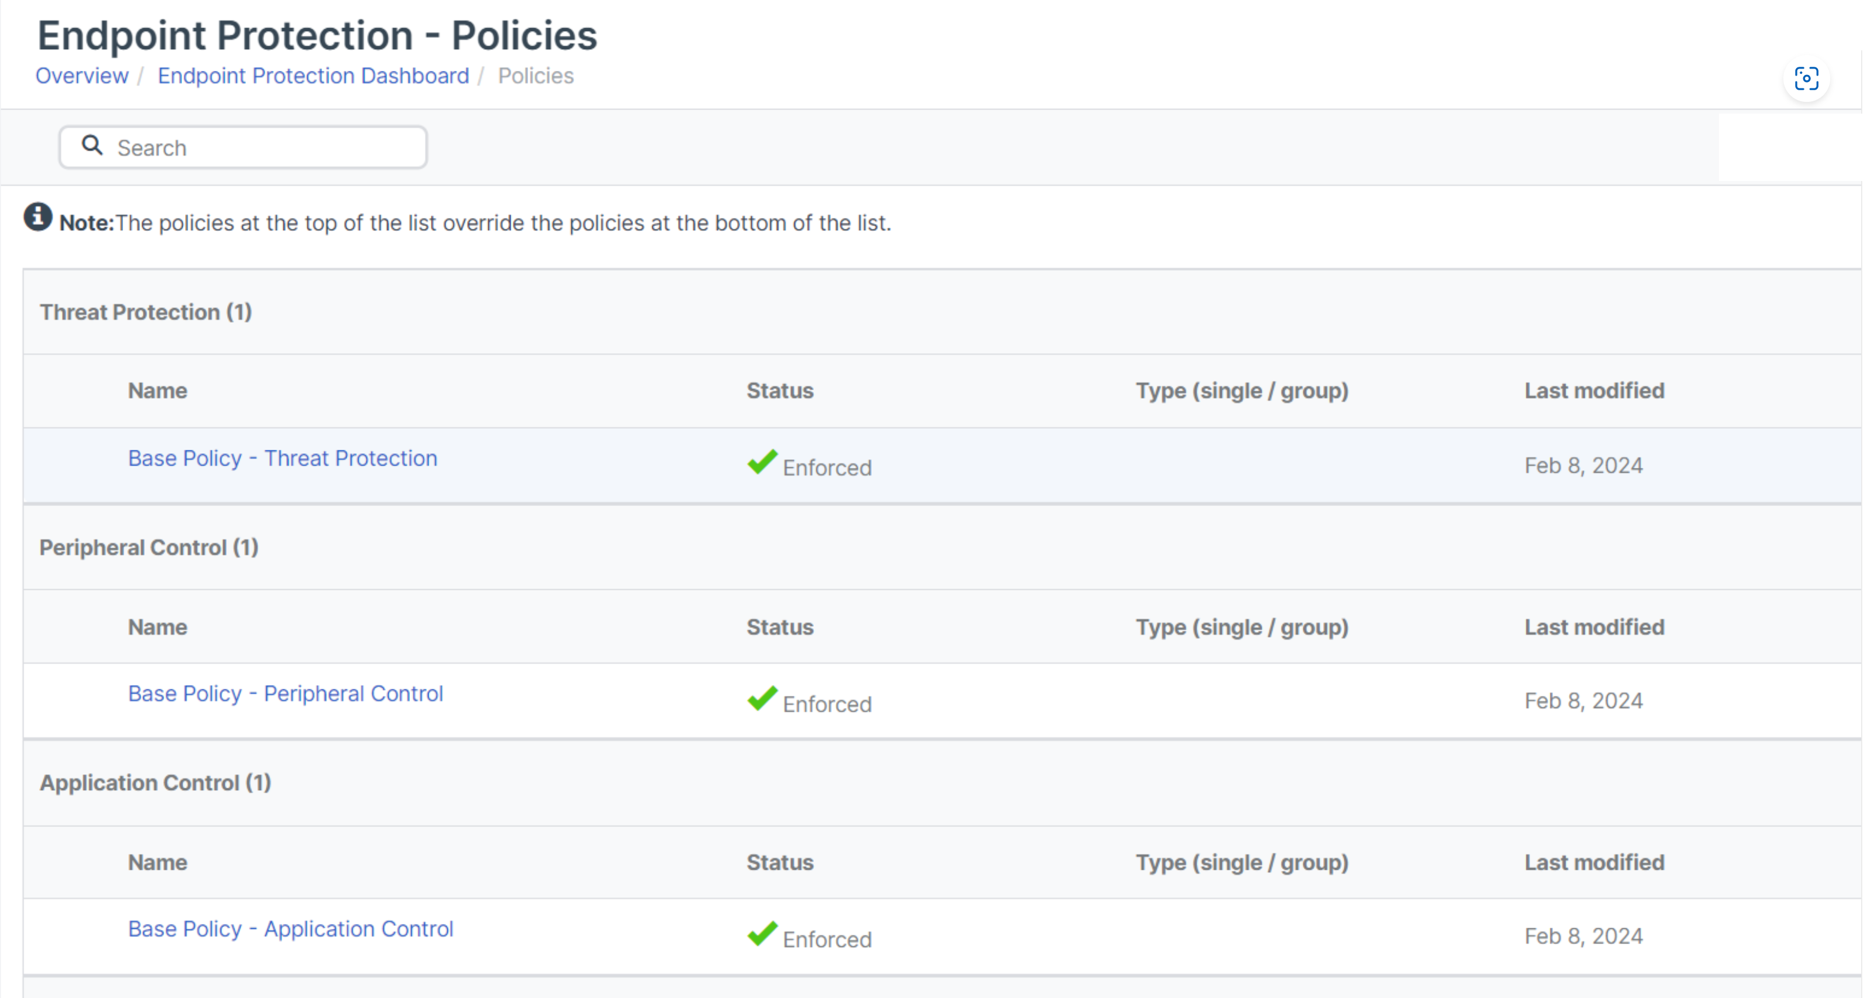Viewport: 1863px width, 998px height.
Task: Click the note about policy override order
Action: click(x=475, y=223)
